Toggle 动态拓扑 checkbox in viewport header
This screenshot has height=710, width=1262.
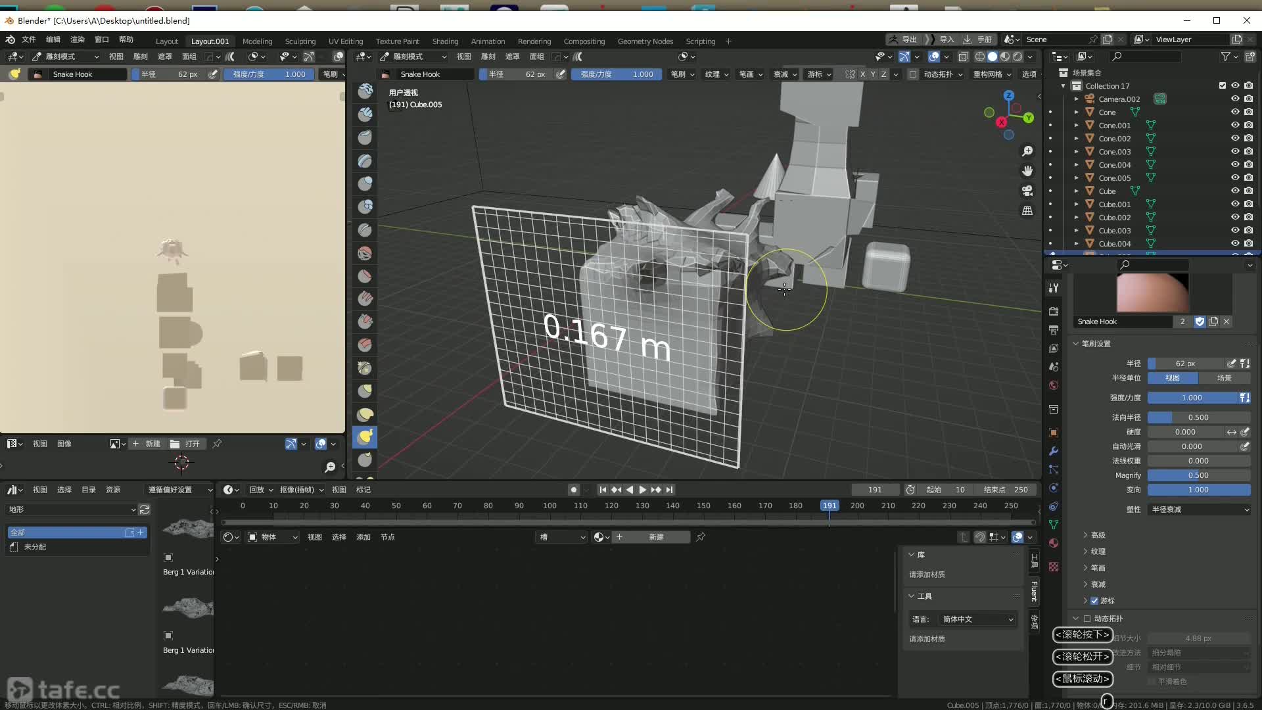point(913,74)
